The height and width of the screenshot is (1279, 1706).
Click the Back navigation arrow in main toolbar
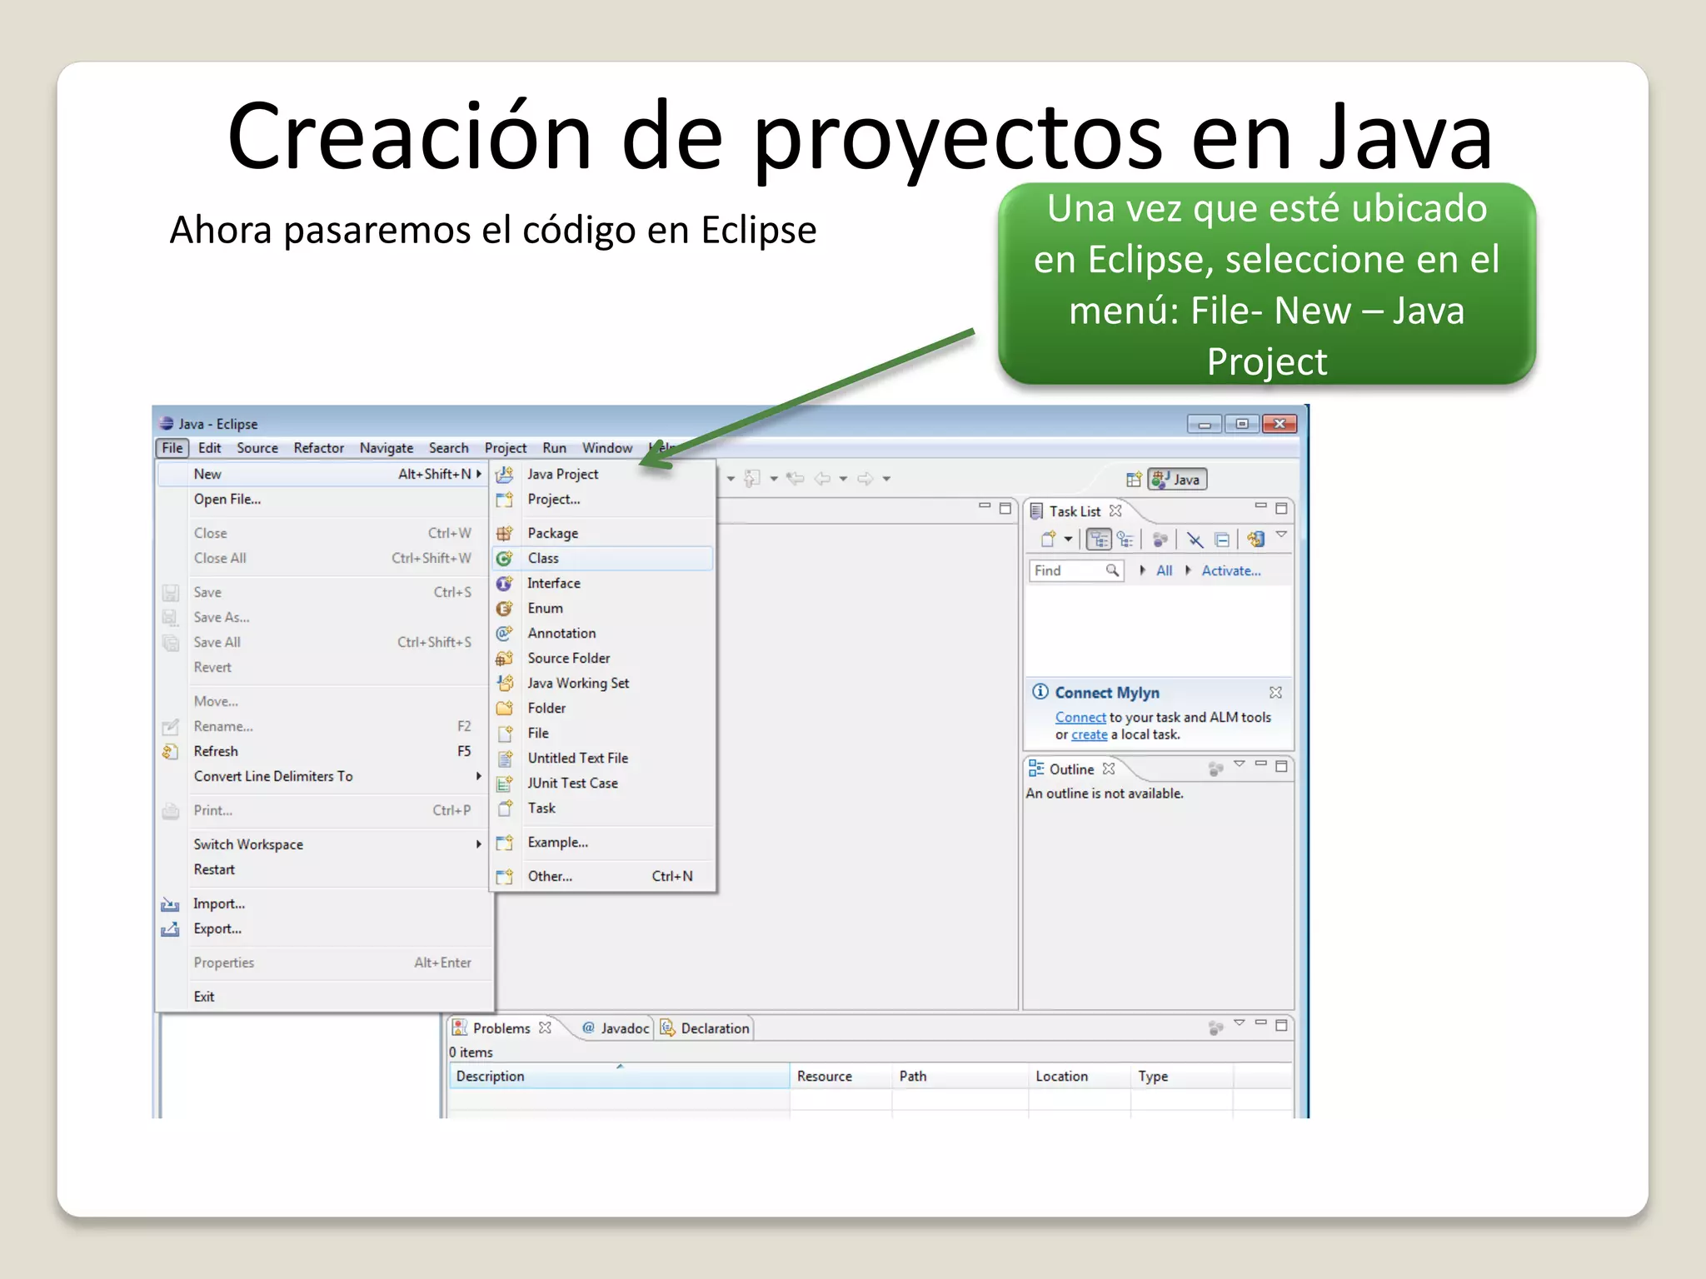822,478
